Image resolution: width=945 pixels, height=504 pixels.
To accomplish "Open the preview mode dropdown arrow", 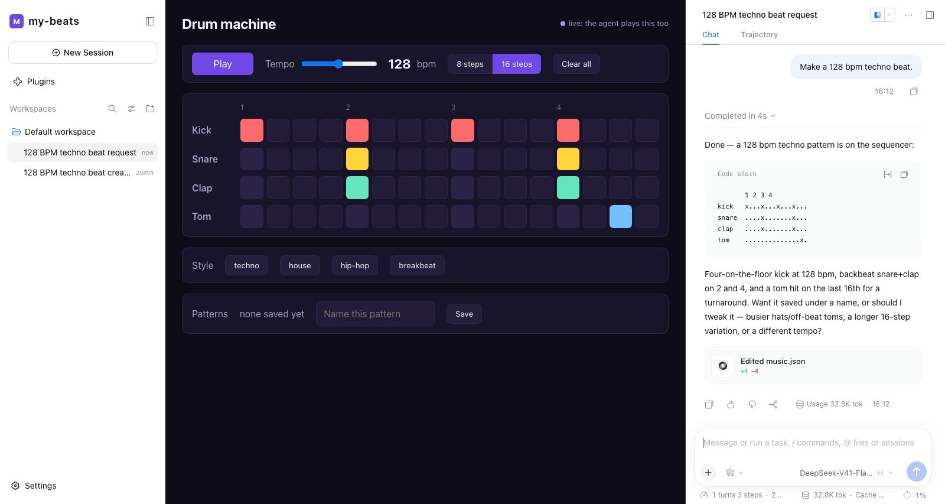I will (889, 15).
